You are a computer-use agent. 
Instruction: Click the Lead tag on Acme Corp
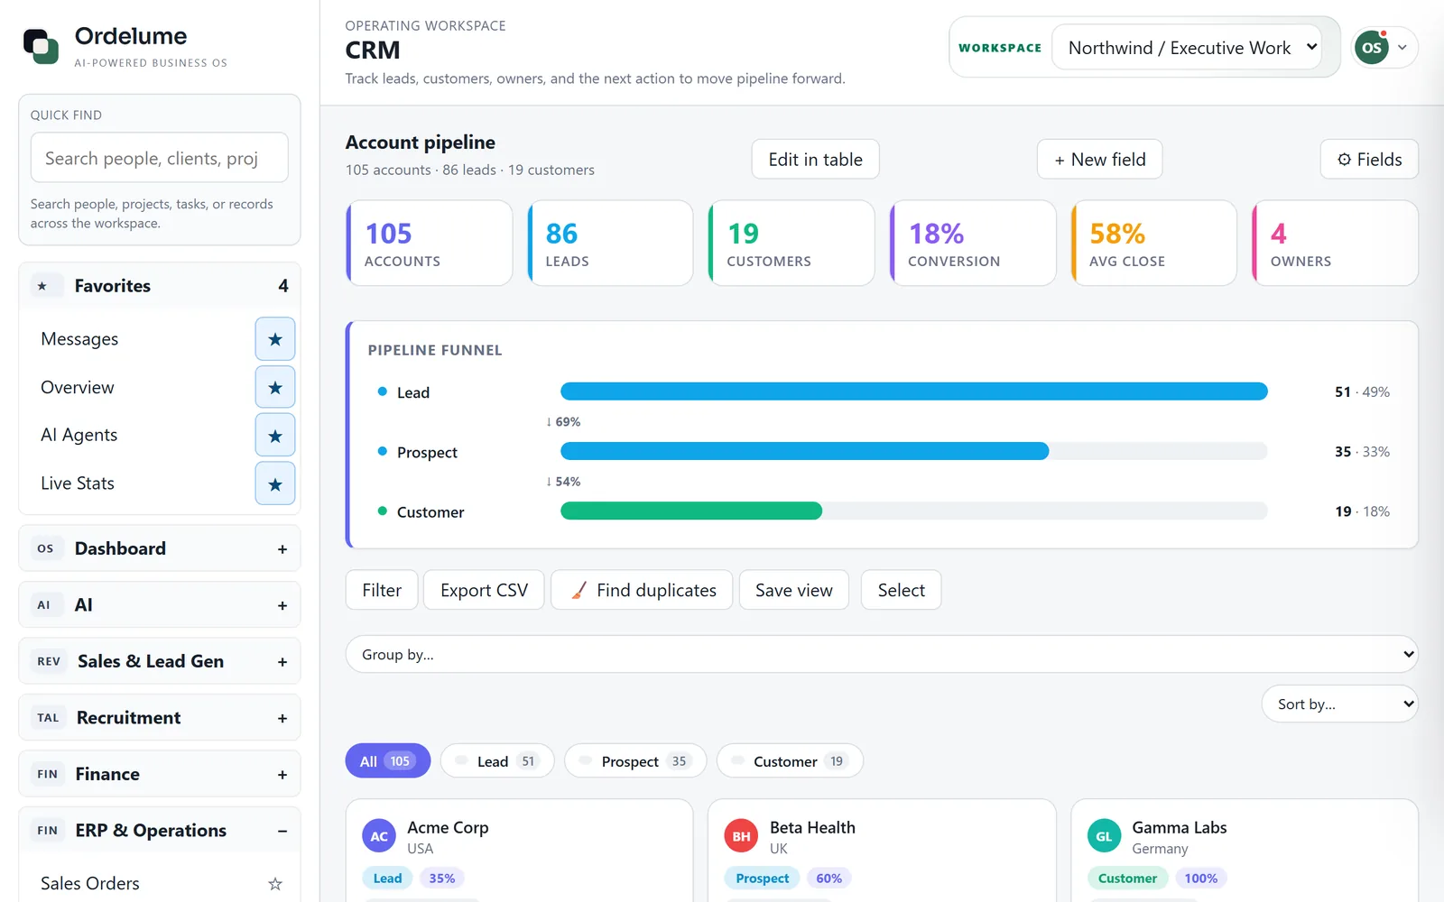click(388, 879)
